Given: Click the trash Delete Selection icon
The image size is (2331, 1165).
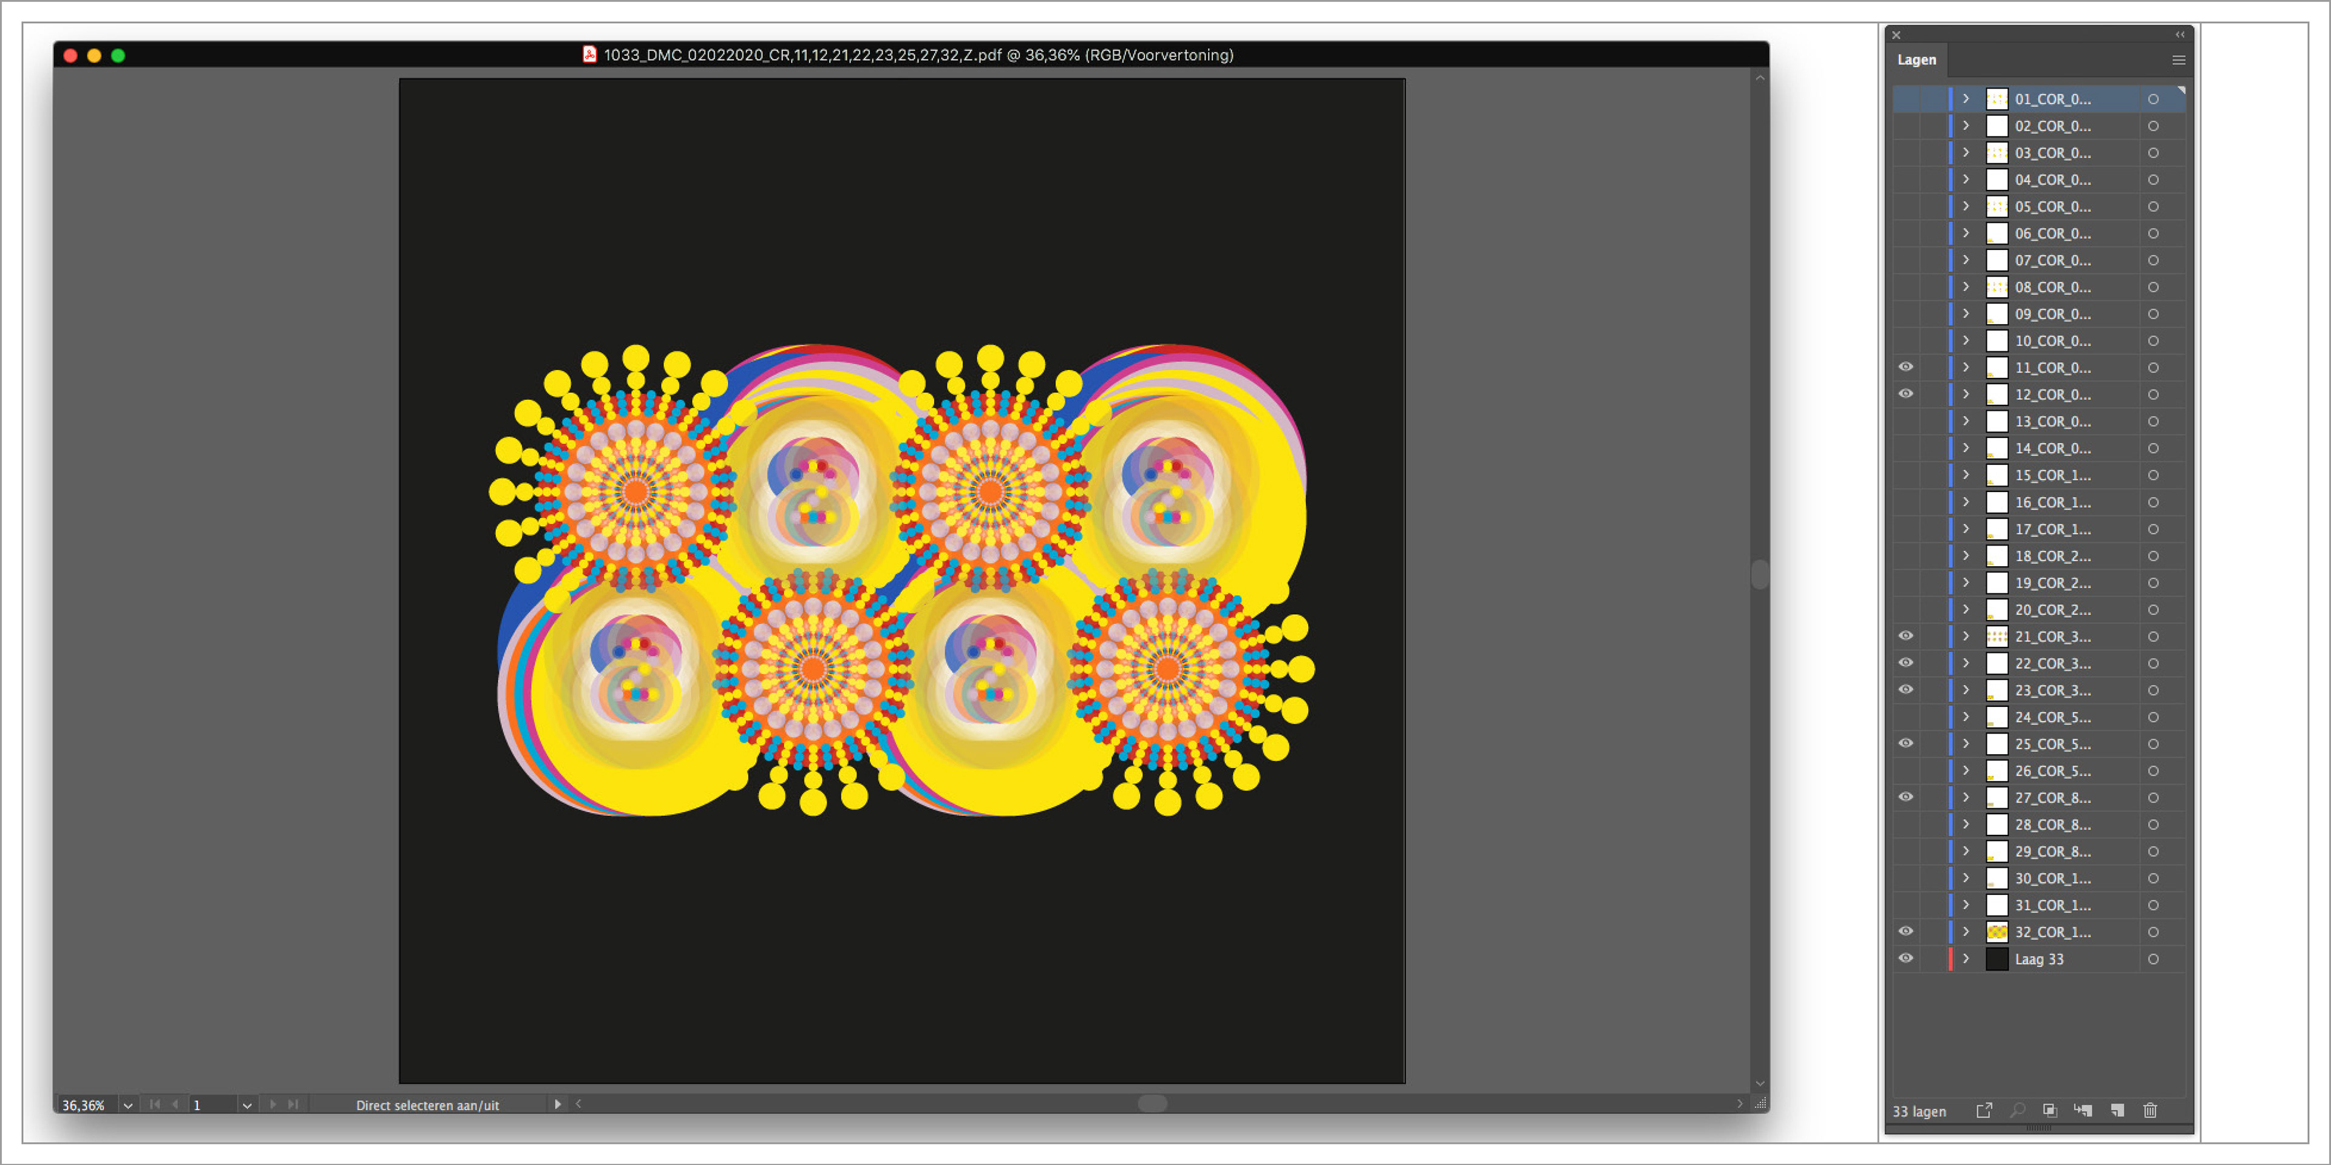Looking at the screenshot, I should click(2150, 1110).
